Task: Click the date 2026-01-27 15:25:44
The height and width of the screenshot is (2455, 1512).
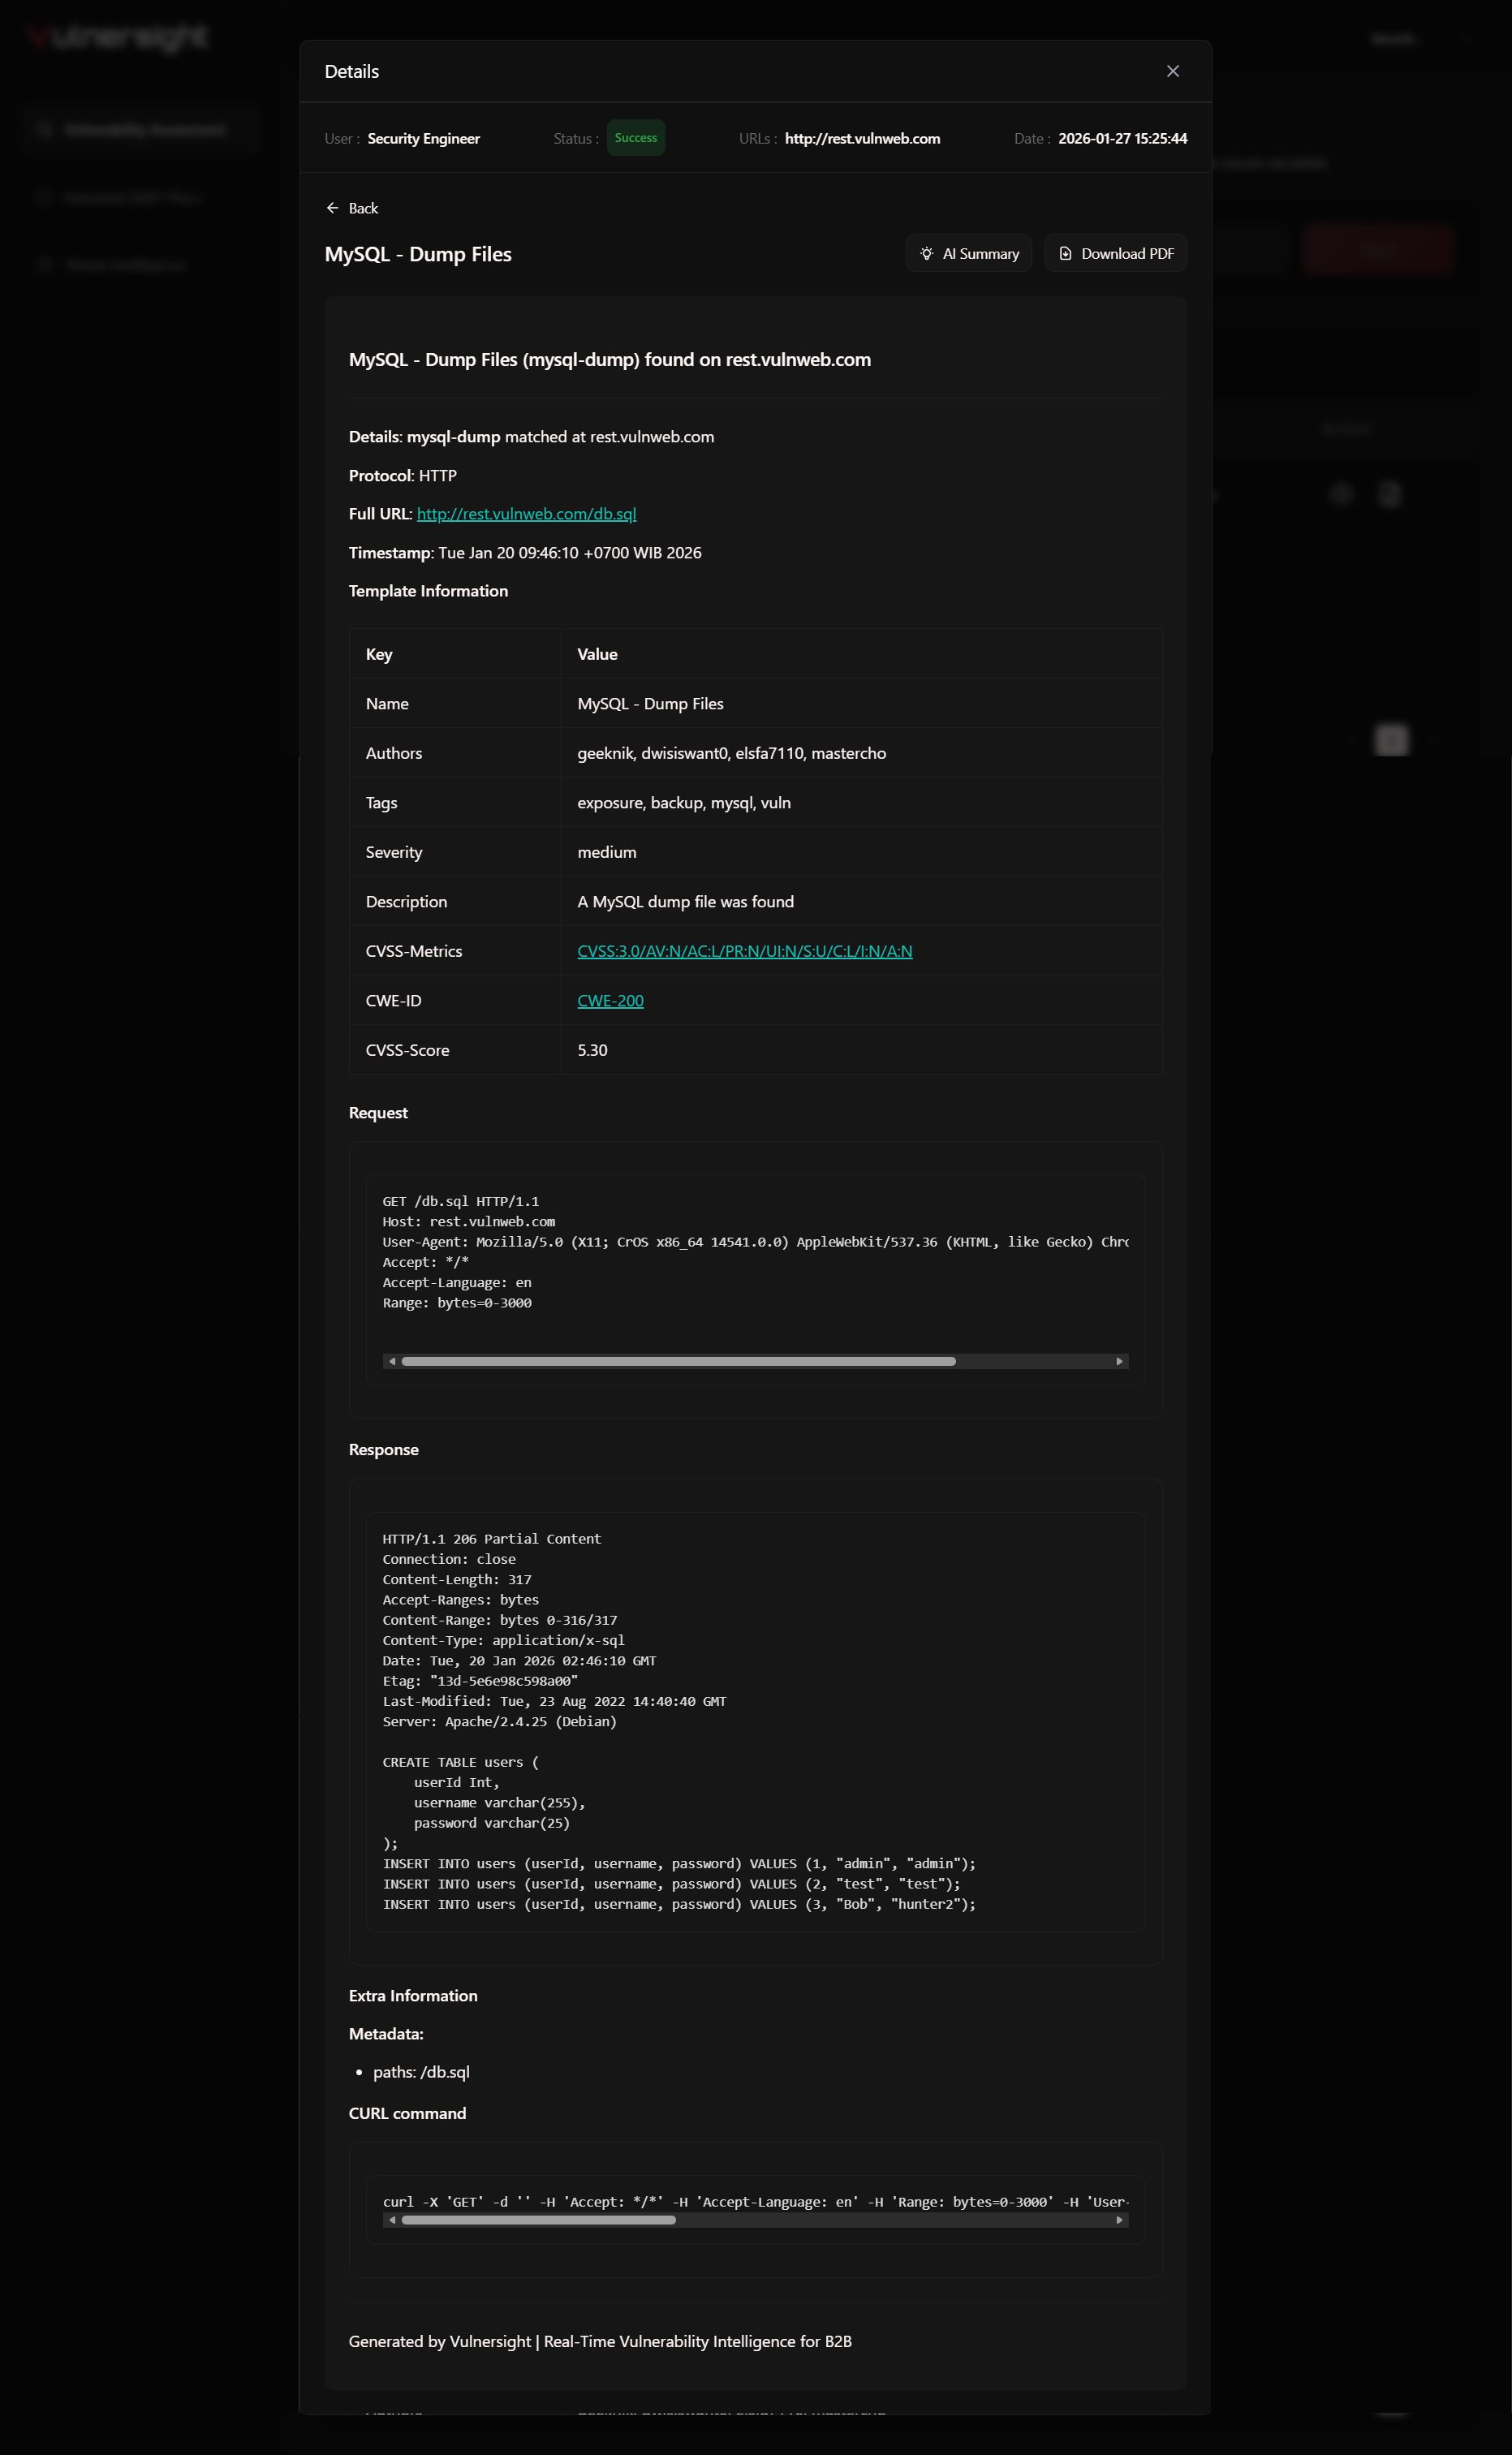Action: point(1122,138)
